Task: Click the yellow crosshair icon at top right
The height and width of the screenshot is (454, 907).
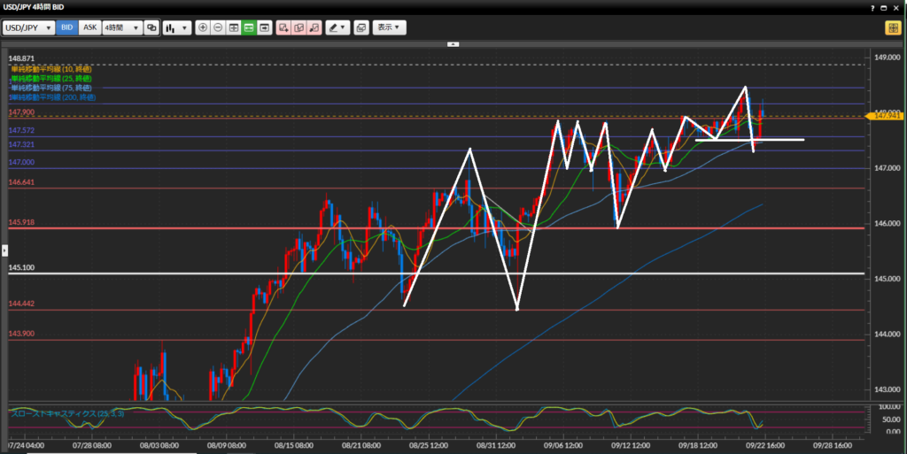Action: click(x=892, y=27)
